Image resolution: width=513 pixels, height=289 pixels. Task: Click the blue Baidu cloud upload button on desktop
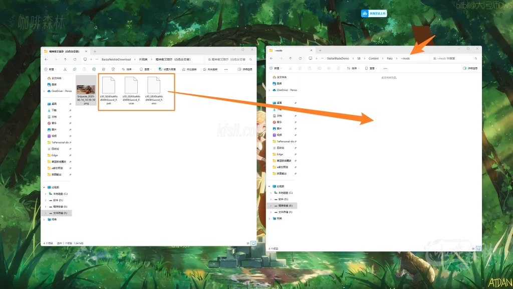[374, 14]
